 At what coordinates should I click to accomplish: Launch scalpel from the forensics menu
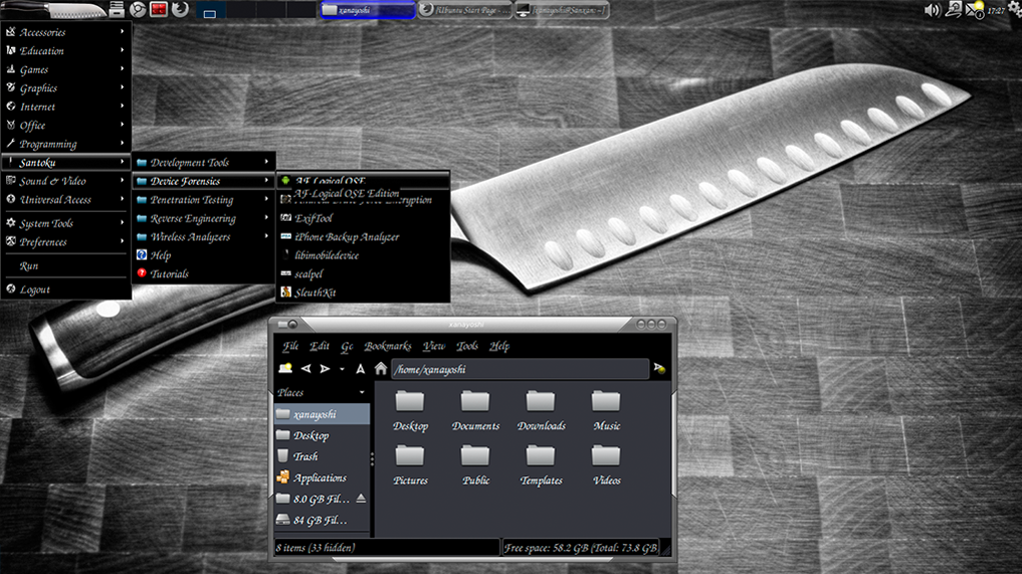pyautogui.click(x=363, y=274)
